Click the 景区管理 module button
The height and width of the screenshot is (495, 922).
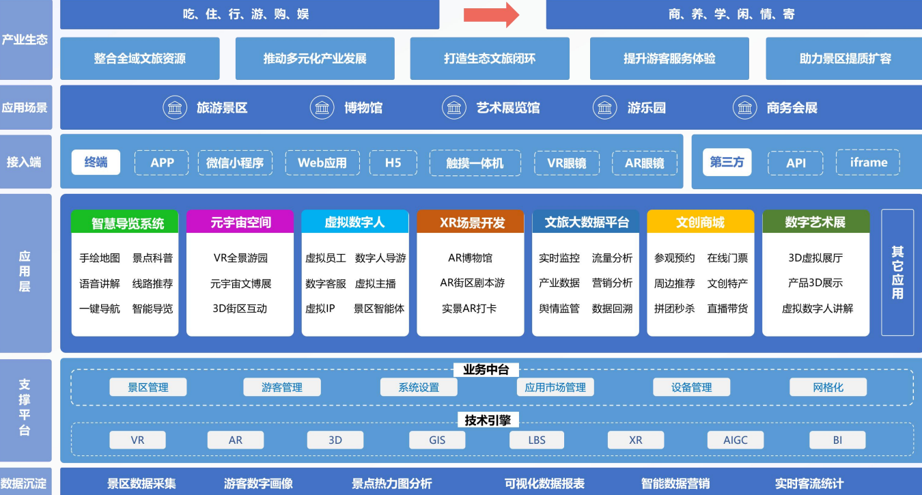tap(148, 387)
